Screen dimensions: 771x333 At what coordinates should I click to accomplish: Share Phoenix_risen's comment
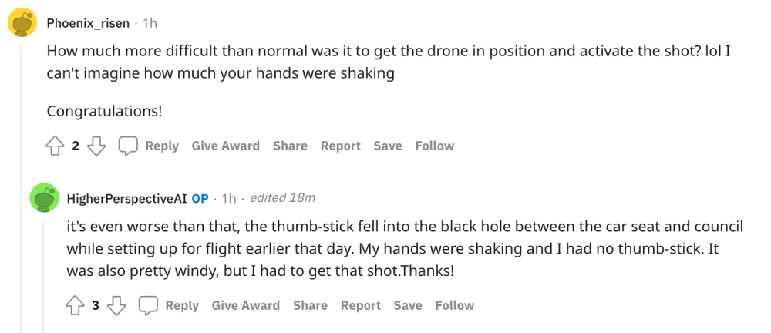tap(290, 146)
